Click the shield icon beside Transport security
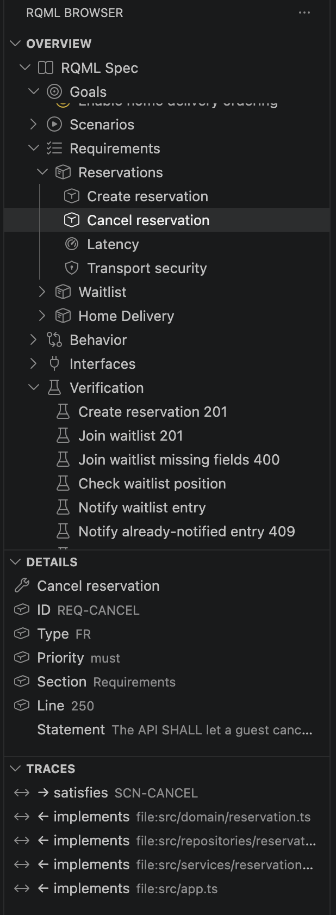The width and height of the screenshot is (336, 915). click(x=71, y=268)
